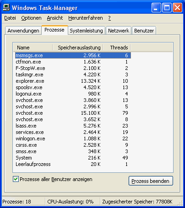
Task: Click thread count 22 of winlogon.exe
Action: [125, 139]
